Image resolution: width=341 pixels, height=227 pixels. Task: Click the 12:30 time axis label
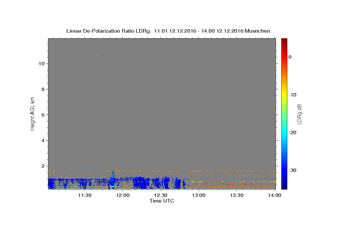point(161,195)
